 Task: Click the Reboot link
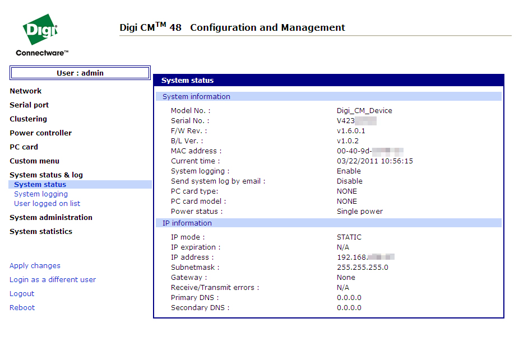tap(22, 308)
